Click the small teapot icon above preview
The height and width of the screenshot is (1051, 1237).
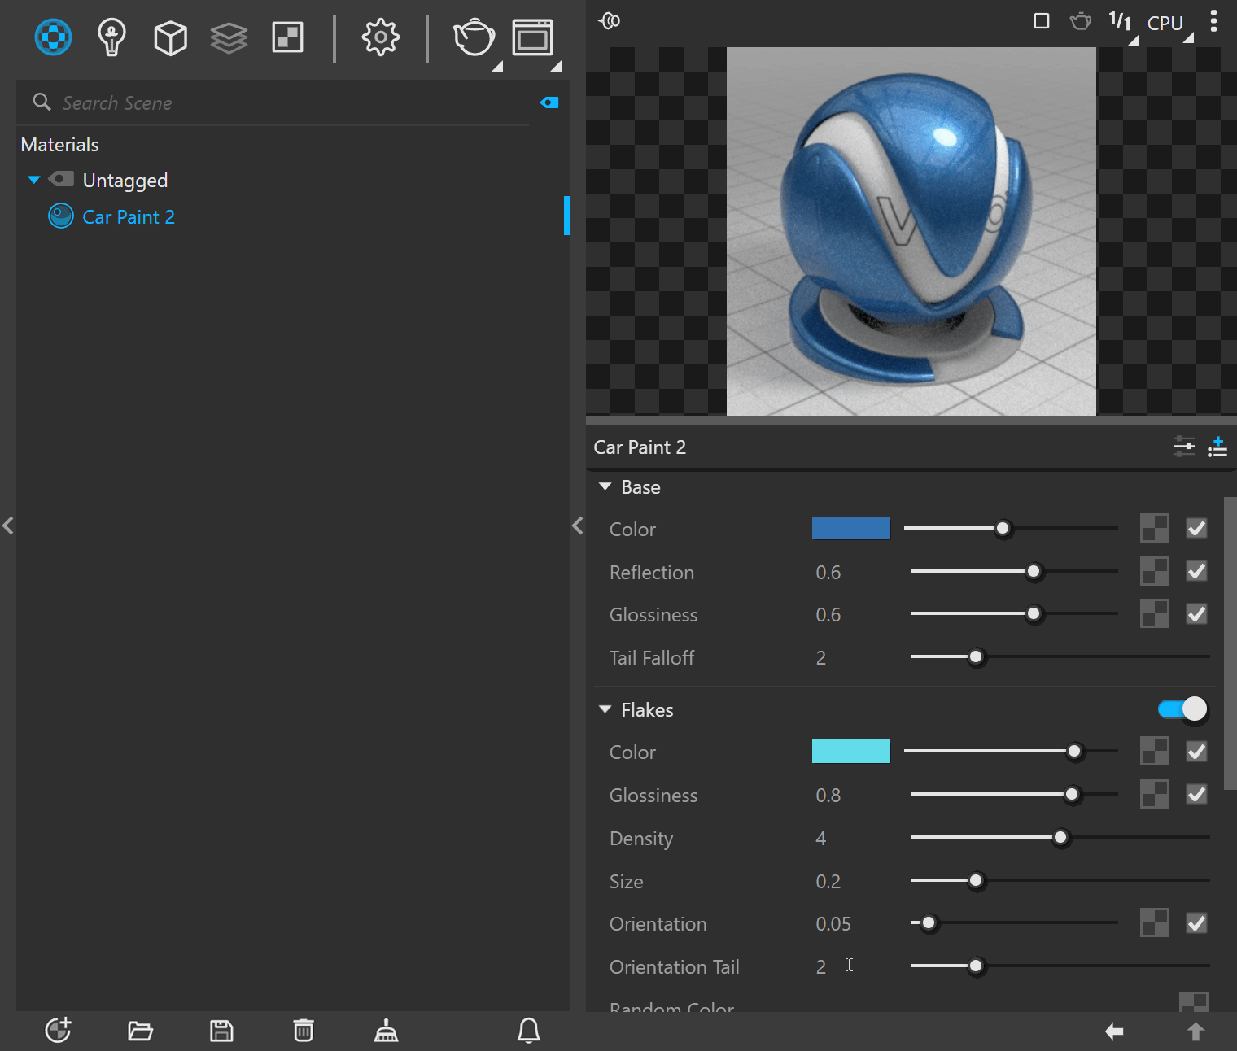click(x=1081, y=20)
